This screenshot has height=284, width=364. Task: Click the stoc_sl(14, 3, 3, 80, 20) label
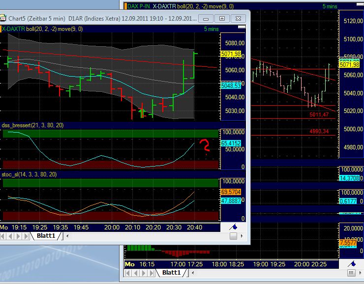pyautogui.click(x=29, y=174)
